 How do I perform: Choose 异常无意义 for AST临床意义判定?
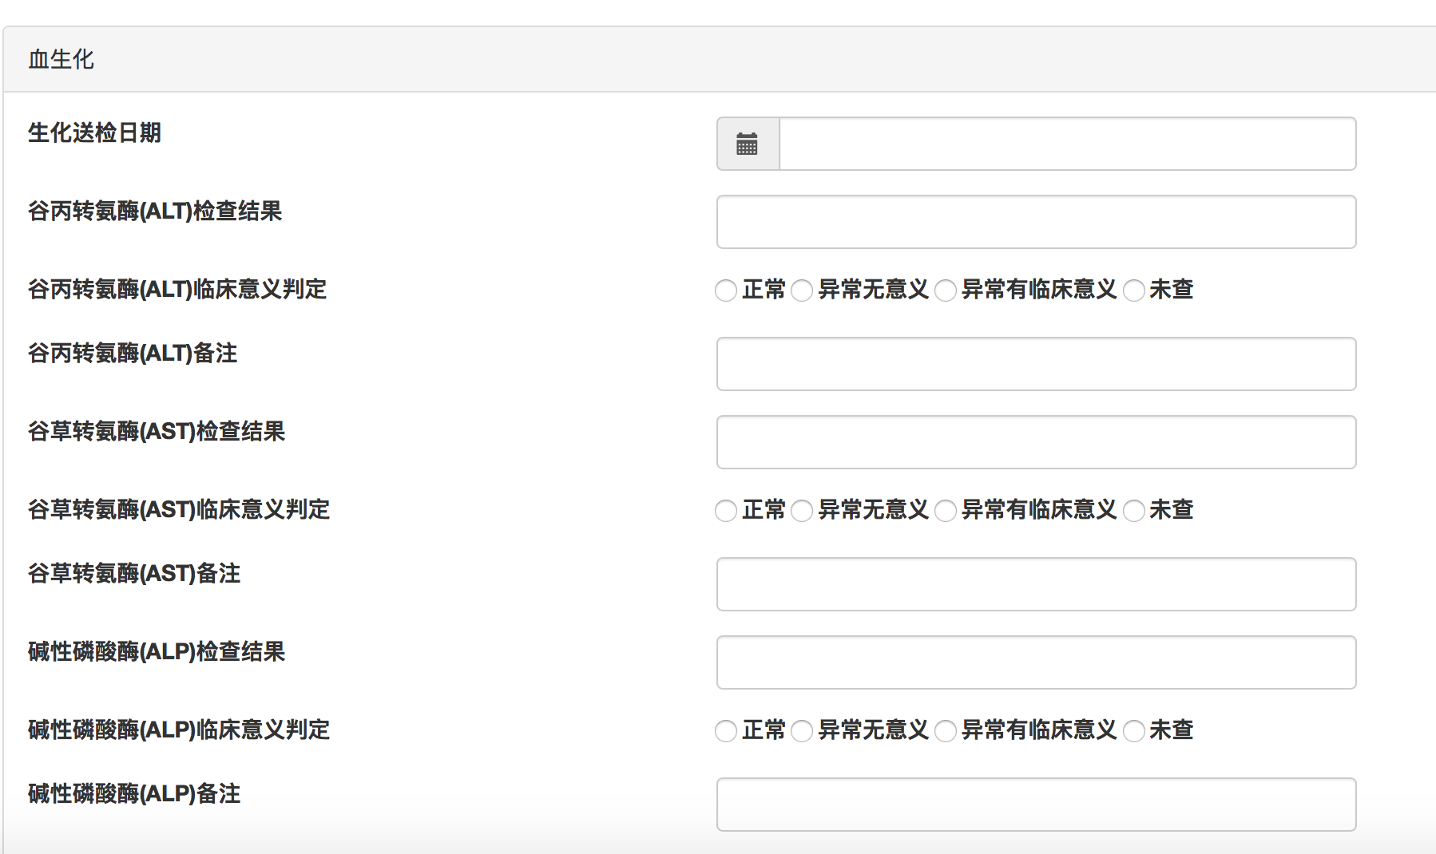pos(802,511)
